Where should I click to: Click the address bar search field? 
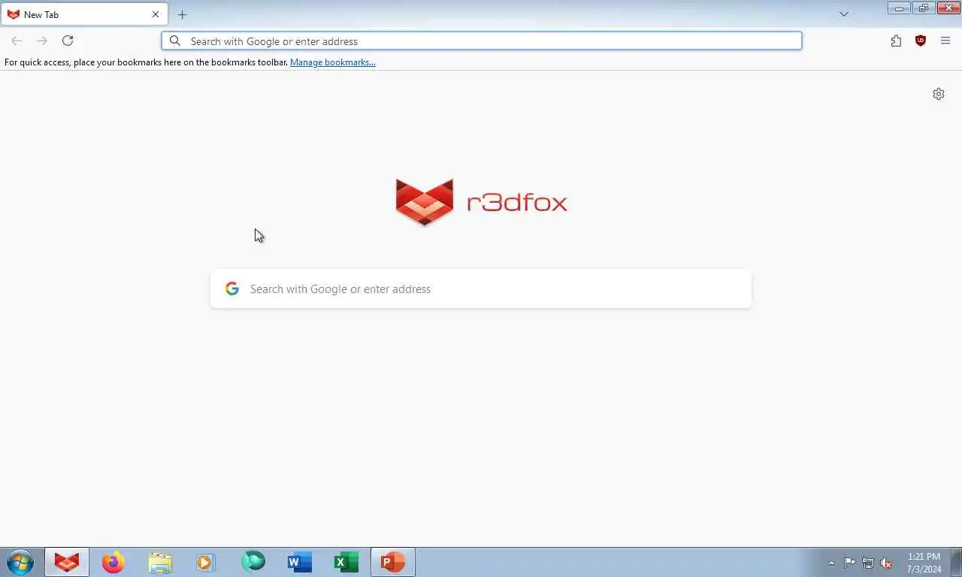482,41
